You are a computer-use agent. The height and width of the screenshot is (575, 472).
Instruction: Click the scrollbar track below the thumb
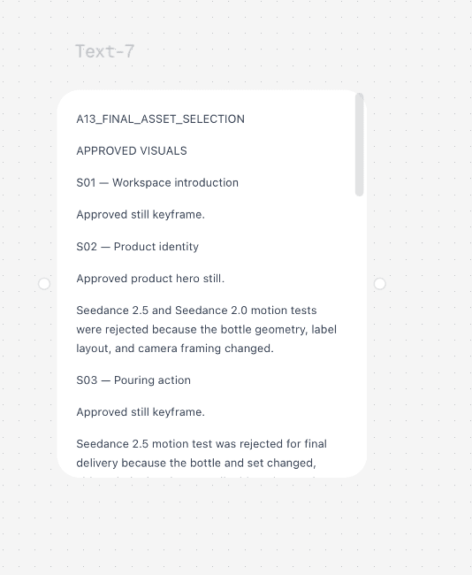pyautogui.click(x=359, y=330)
